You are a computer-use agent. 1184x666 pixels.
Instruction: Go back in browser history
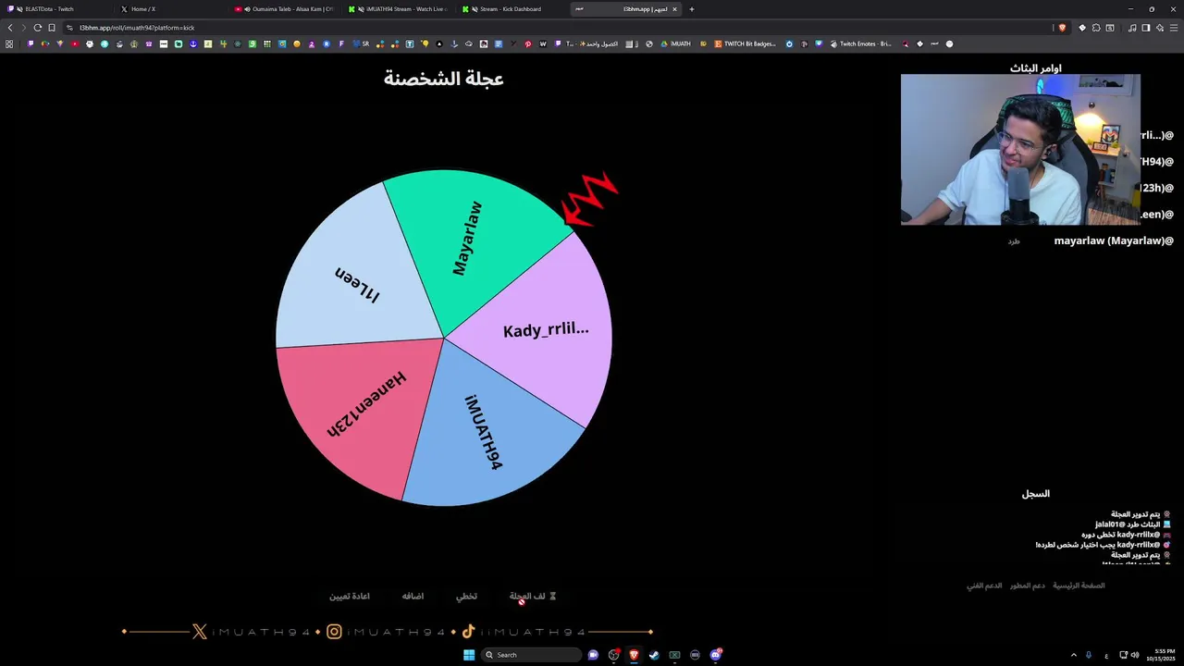coord(10,28)
